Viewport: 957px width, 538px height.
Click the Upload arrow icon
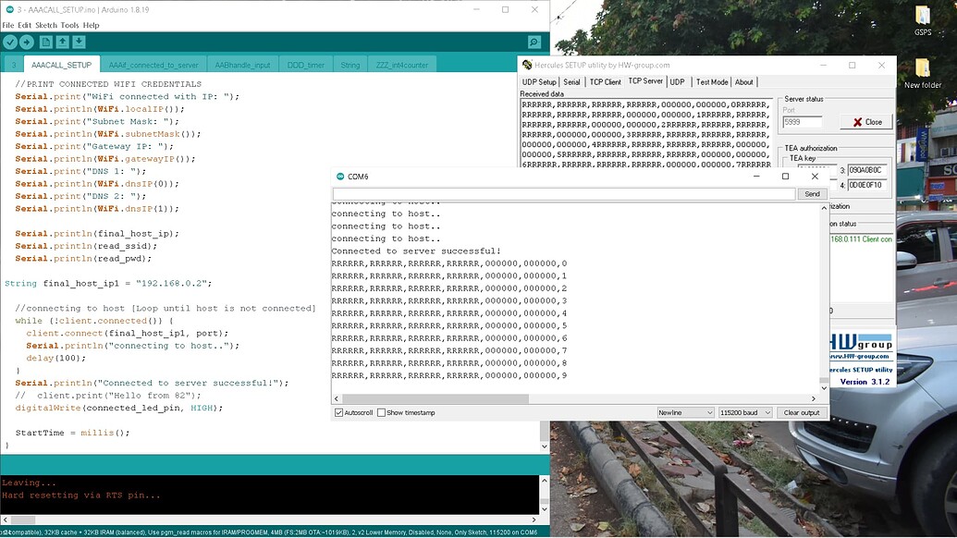click(29, 42)
